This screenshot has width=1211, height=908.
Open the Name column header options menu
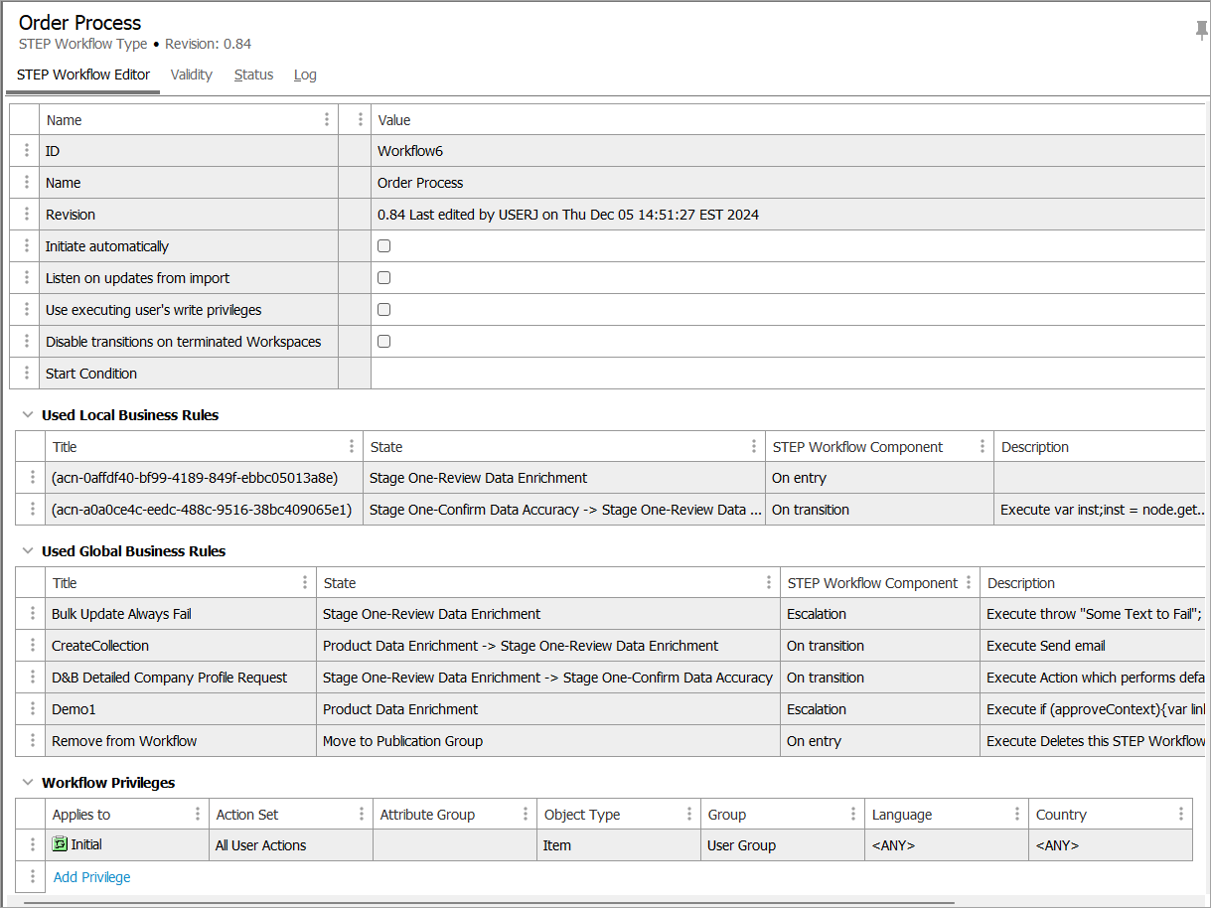pos(327,120)
